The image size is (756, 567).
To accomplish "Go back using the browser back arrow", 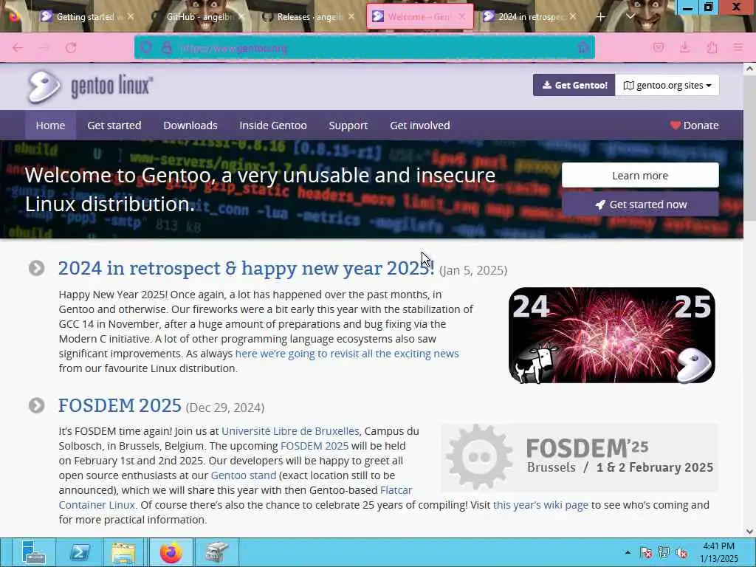I will pyautogui.click(x=18, y=48).
